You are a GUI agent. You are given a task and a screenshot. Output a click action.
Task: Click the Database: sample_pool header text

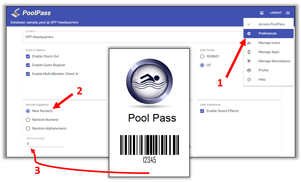[44, 22]
